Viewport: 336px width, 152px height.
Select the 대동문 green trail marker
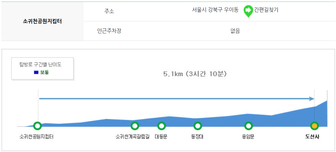click(161, 125)
